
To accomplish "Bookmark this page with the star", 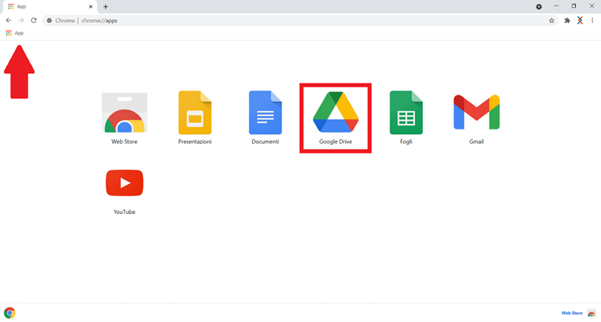I will (552, 21).
